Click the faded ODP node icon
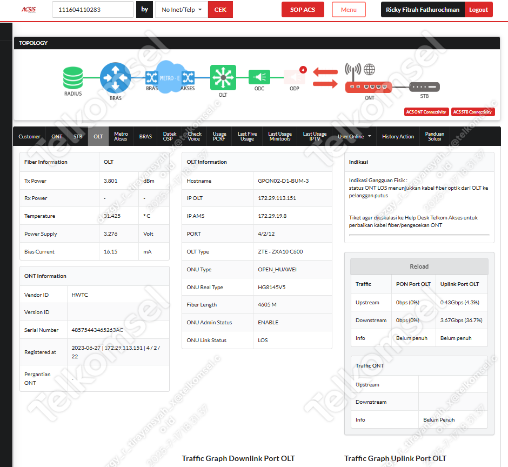The height and width of the screenshot is (467, 508). [x=294, y=77]
